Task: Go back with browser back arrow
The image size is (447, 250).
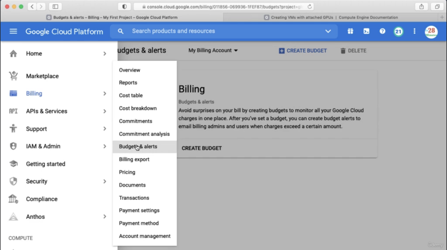Action: 32,7
